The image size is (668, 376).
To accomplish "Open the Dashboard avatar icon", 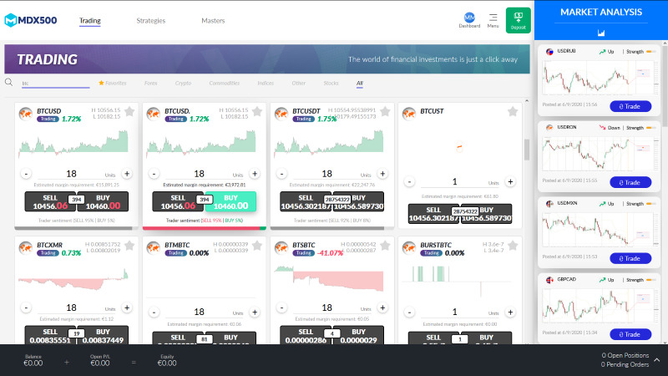I will (469, 18).
